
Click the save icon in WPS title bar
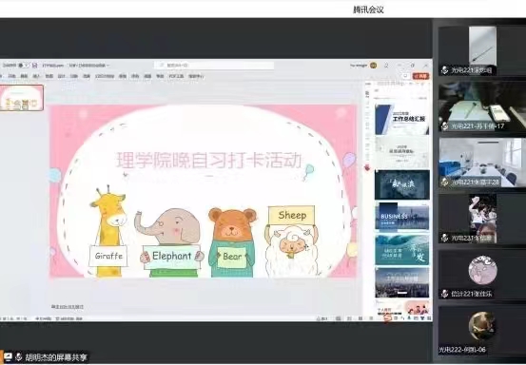34,66
